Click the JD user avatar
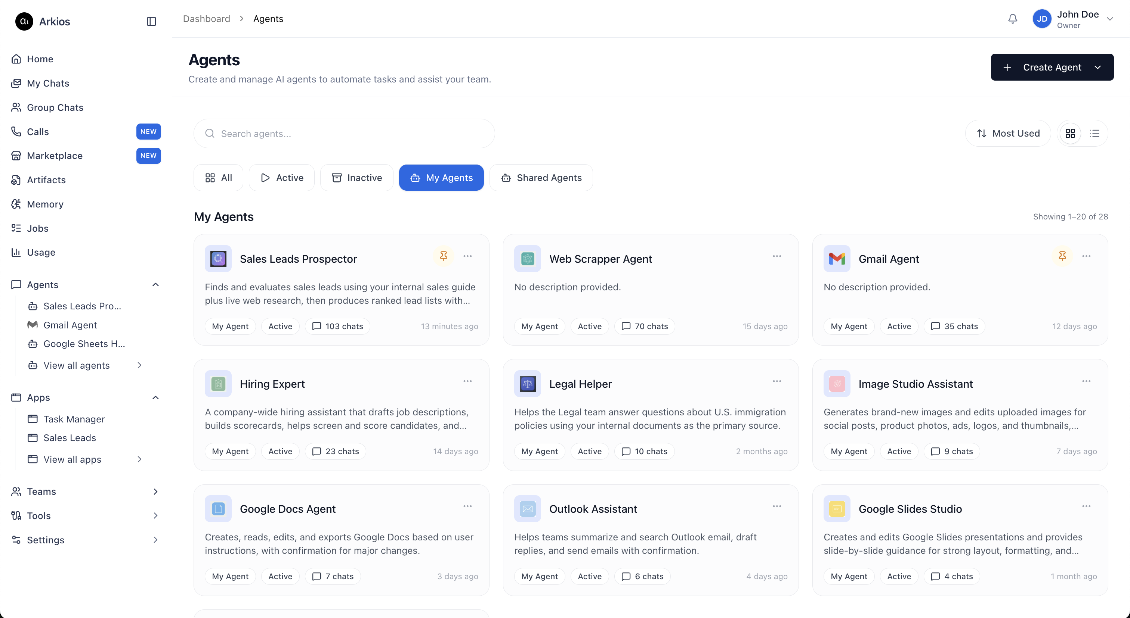Image resolution: width=1130 pixels, height=618 pixels. tap(1042, 19)
